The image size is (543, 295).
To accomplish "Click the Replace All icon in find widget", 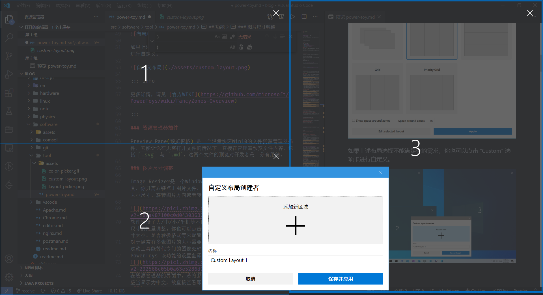I will 249,47.
